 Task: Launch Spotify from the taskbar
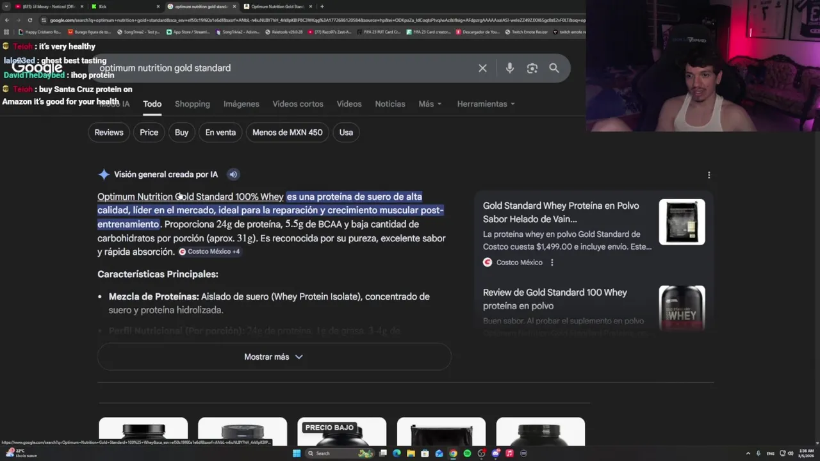pos(467,453)
